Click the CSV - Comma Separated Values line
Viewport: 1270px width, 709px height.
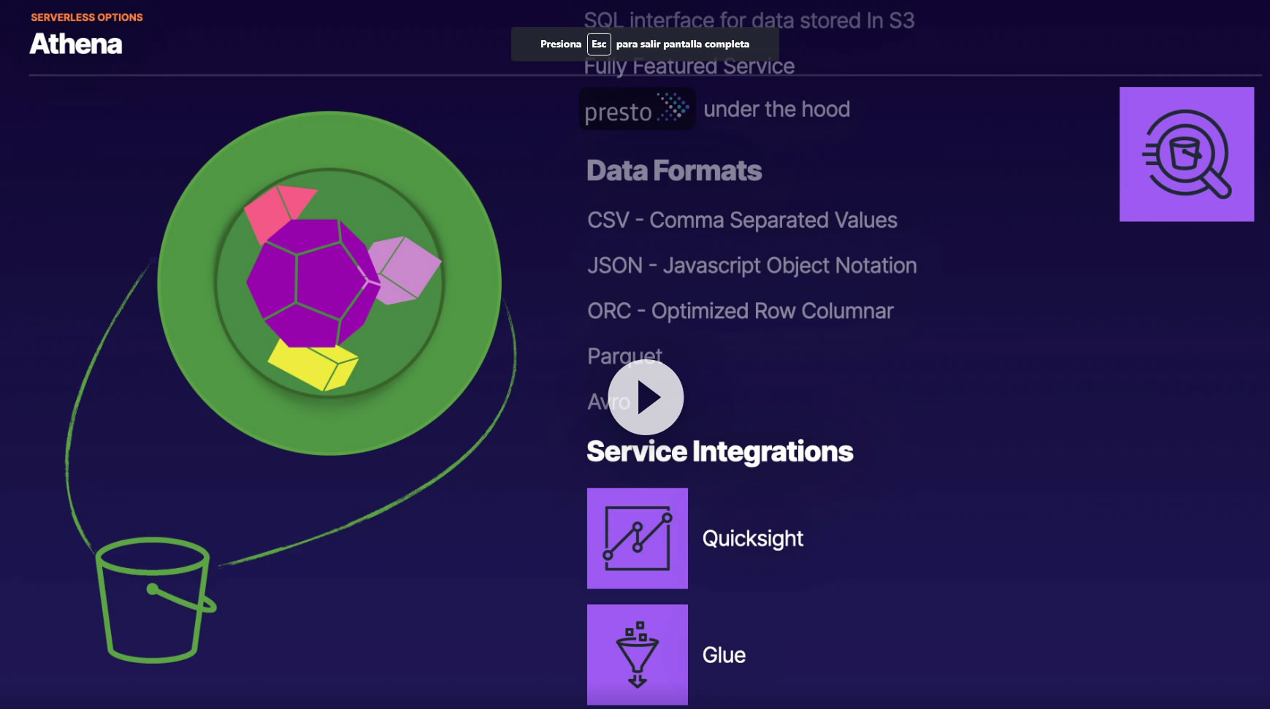(742, 220)
